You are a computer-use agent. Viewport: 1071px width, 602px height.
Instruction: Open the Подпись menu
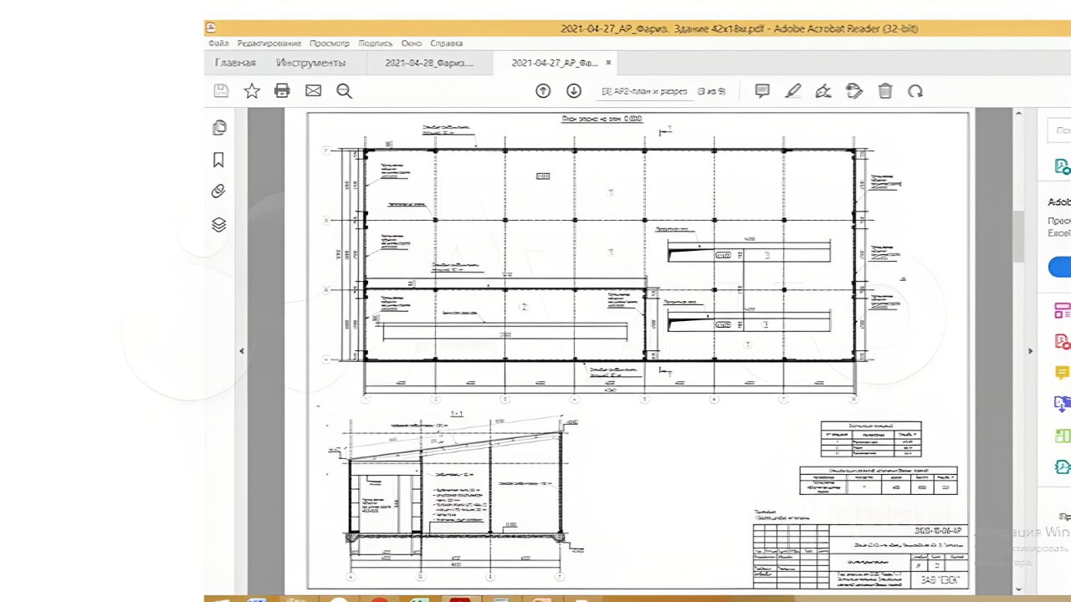tap(375, 43)
